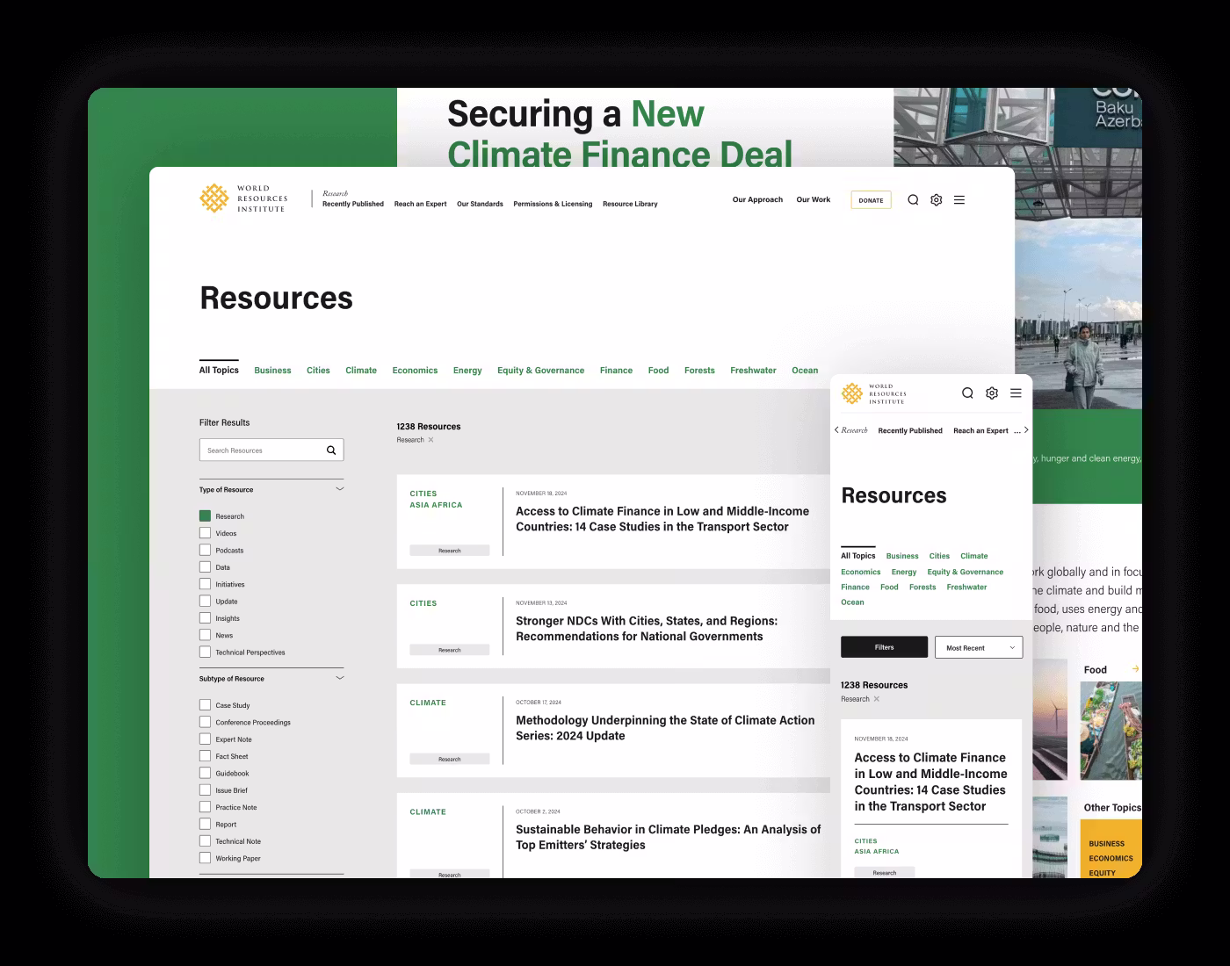
Task: Click BUSINESS in yellow Other Topics box
Action: click(1106, 844)
